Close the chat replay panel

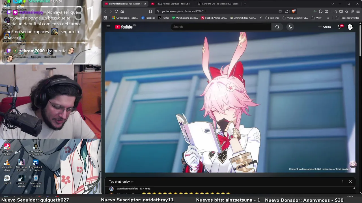(x=350, y=182)
